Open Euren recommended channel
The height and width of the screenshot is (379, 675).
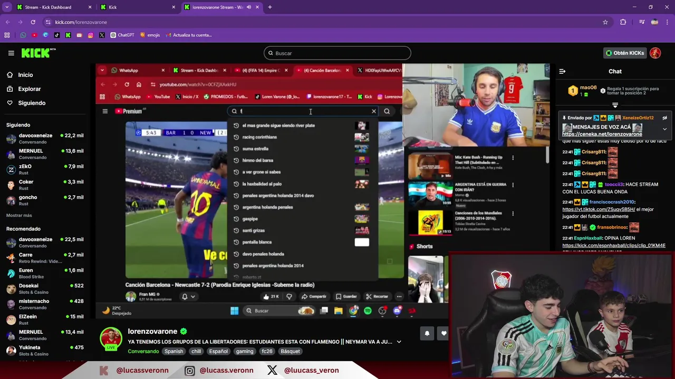pyautogui.click(x=45, y=273)
